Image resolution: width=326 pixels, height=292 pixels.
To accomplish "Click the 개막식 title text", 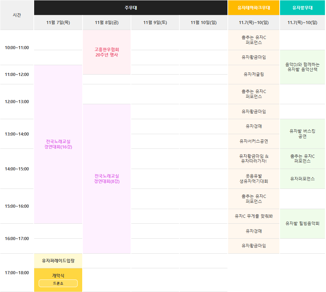I will [x=58, y=276].
